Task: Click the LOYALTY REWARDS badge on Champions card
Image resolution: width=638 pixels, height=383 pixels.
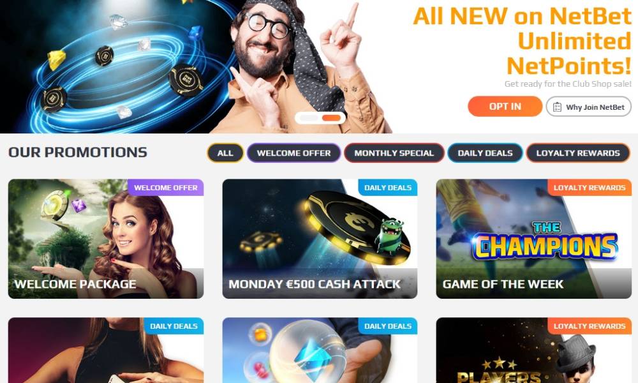Action: (589, 188)
